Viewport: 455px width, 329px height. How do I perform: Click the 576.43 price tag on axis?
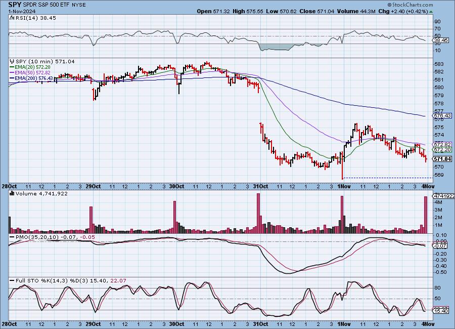pyautogui.click(x=443, y=116)
